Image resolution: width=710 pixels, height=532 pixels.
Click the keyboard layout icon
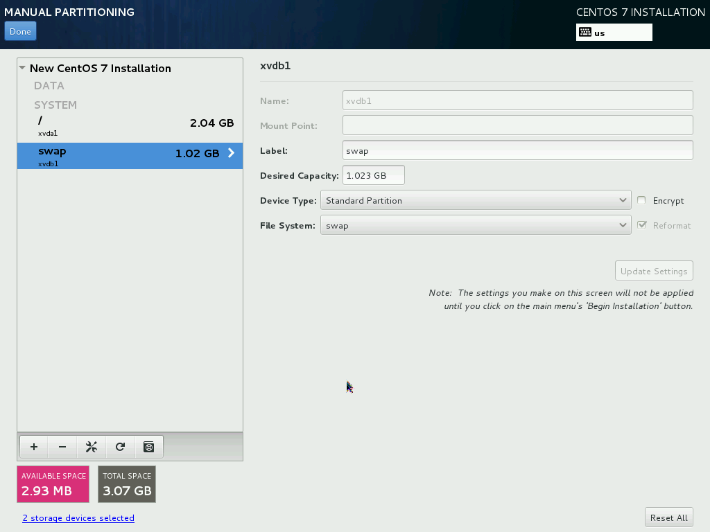click(x=585, y=32)
